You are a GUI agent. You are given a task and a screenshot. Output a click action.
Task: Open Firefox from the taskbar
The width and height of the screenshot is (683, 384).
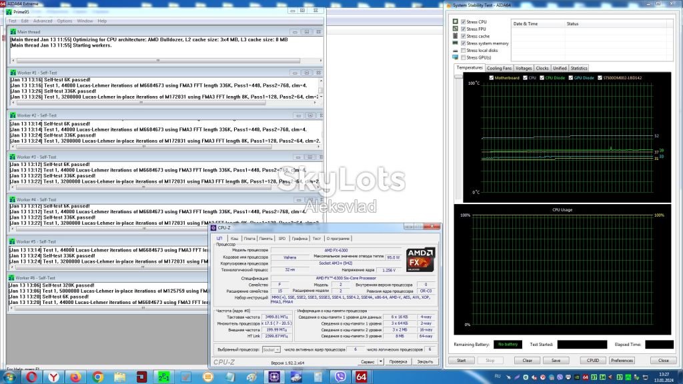tap(75, 377)
